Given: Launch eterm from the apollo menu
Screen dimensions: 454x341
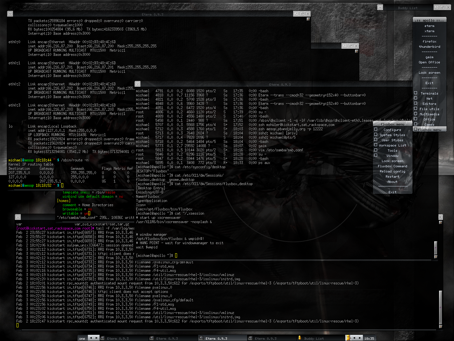Looking at the screenshot, I should [x=429, y=26].
